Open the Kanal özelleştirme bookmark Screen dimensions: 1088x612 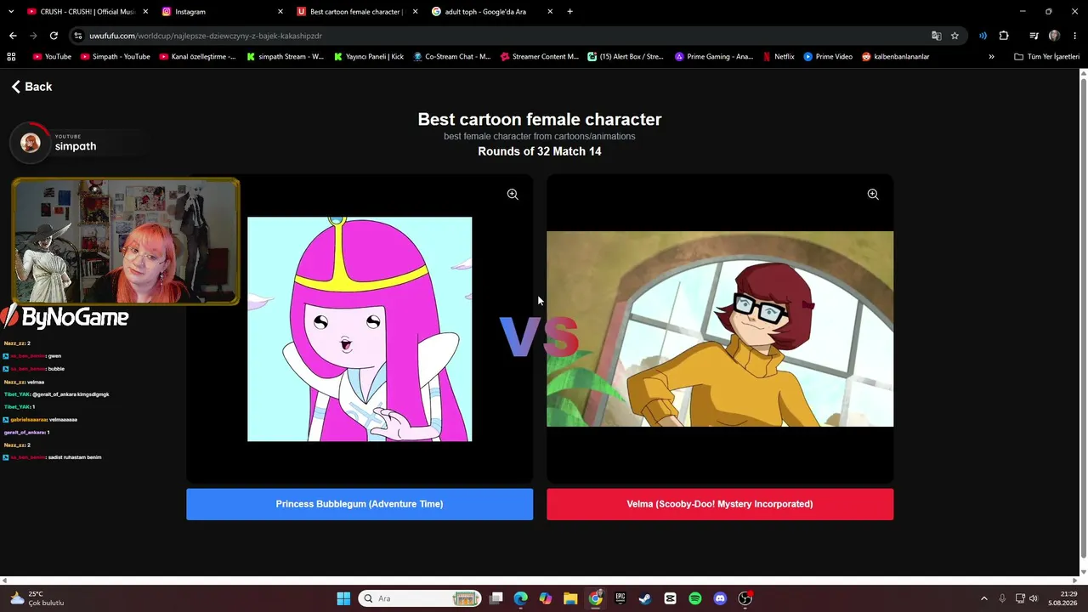[x=198, y=57]
